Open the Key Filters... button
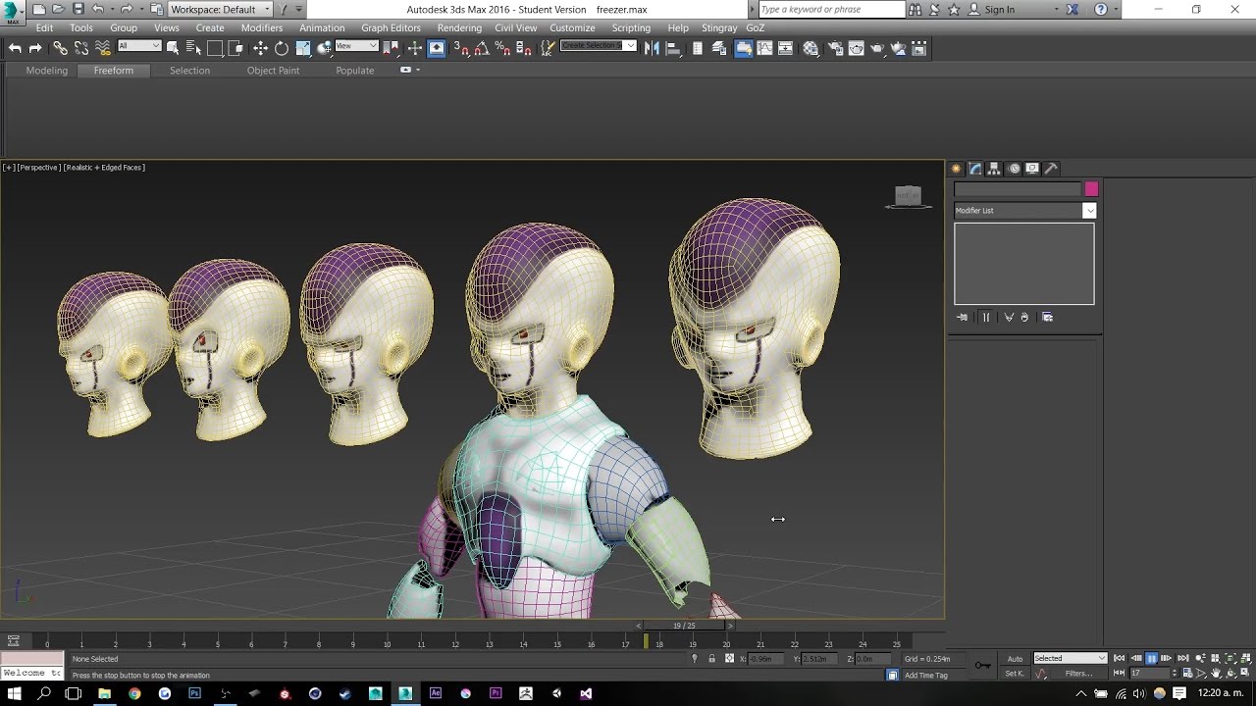 pos(1079,674)
